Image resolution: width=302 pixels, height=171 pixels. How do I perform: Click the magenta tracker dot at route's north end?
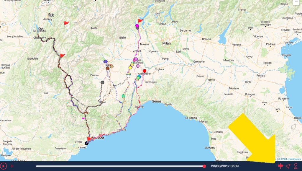137,26
